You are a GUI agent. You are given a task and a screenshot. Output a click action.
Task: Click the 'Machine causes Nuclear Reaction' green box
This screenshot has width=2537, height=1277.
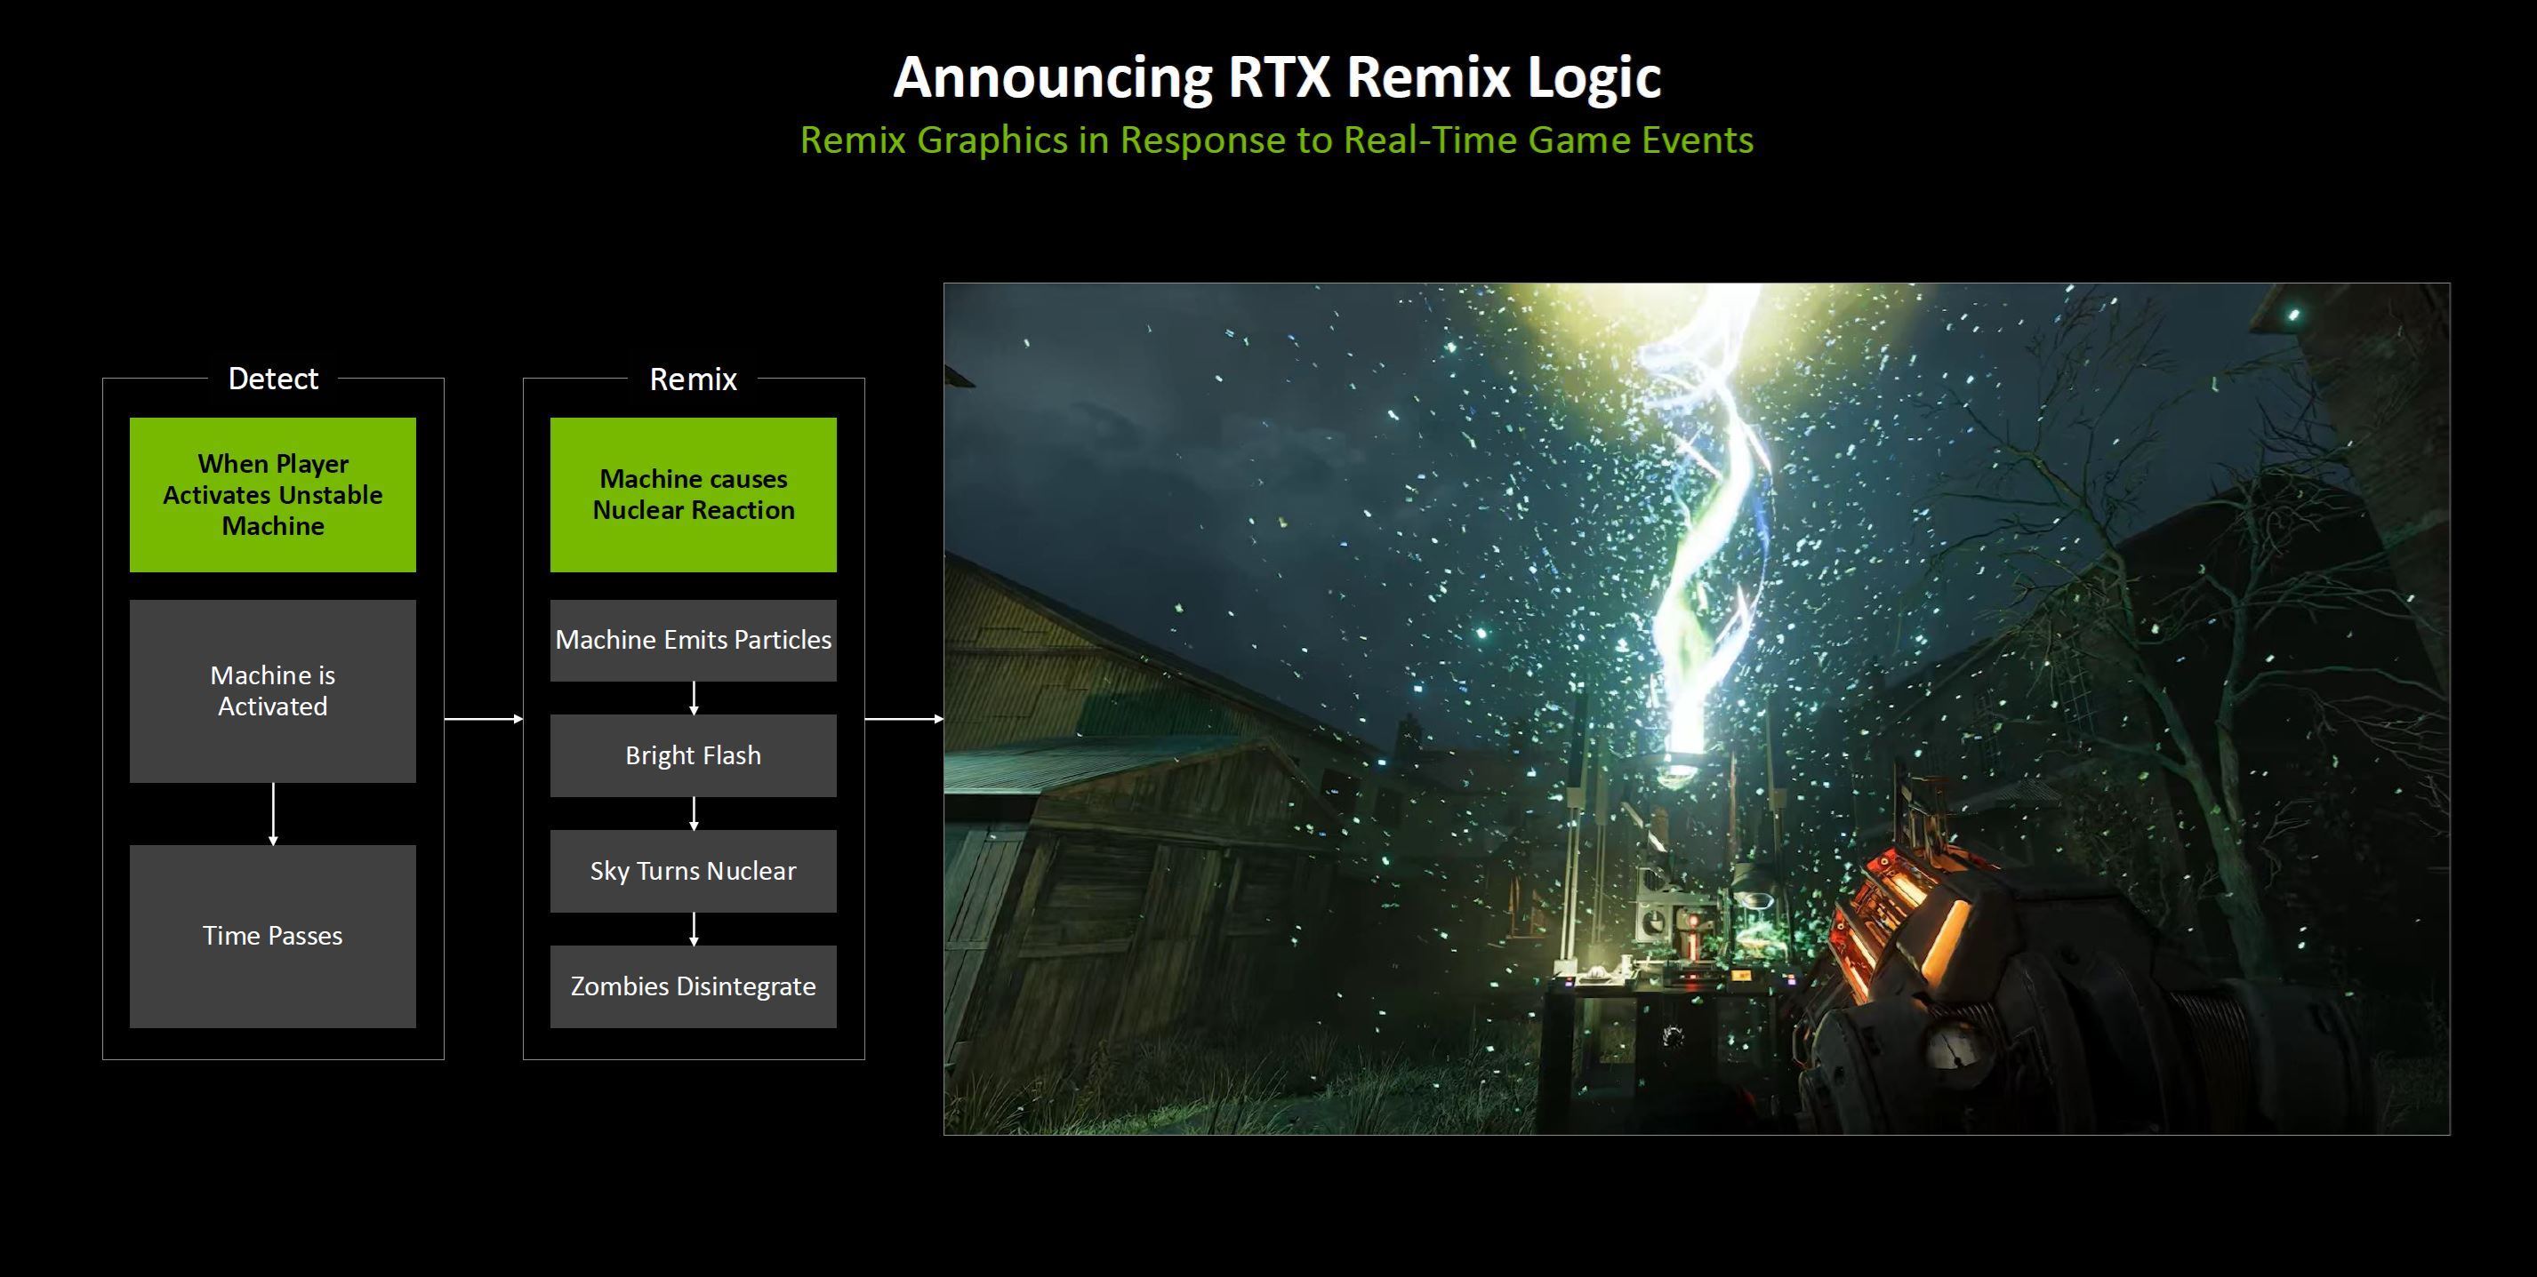point(693,494)
